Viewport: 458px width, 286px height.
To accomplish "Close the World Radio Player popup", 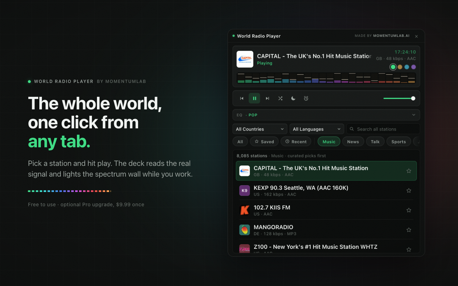I will tap(416, 36).
